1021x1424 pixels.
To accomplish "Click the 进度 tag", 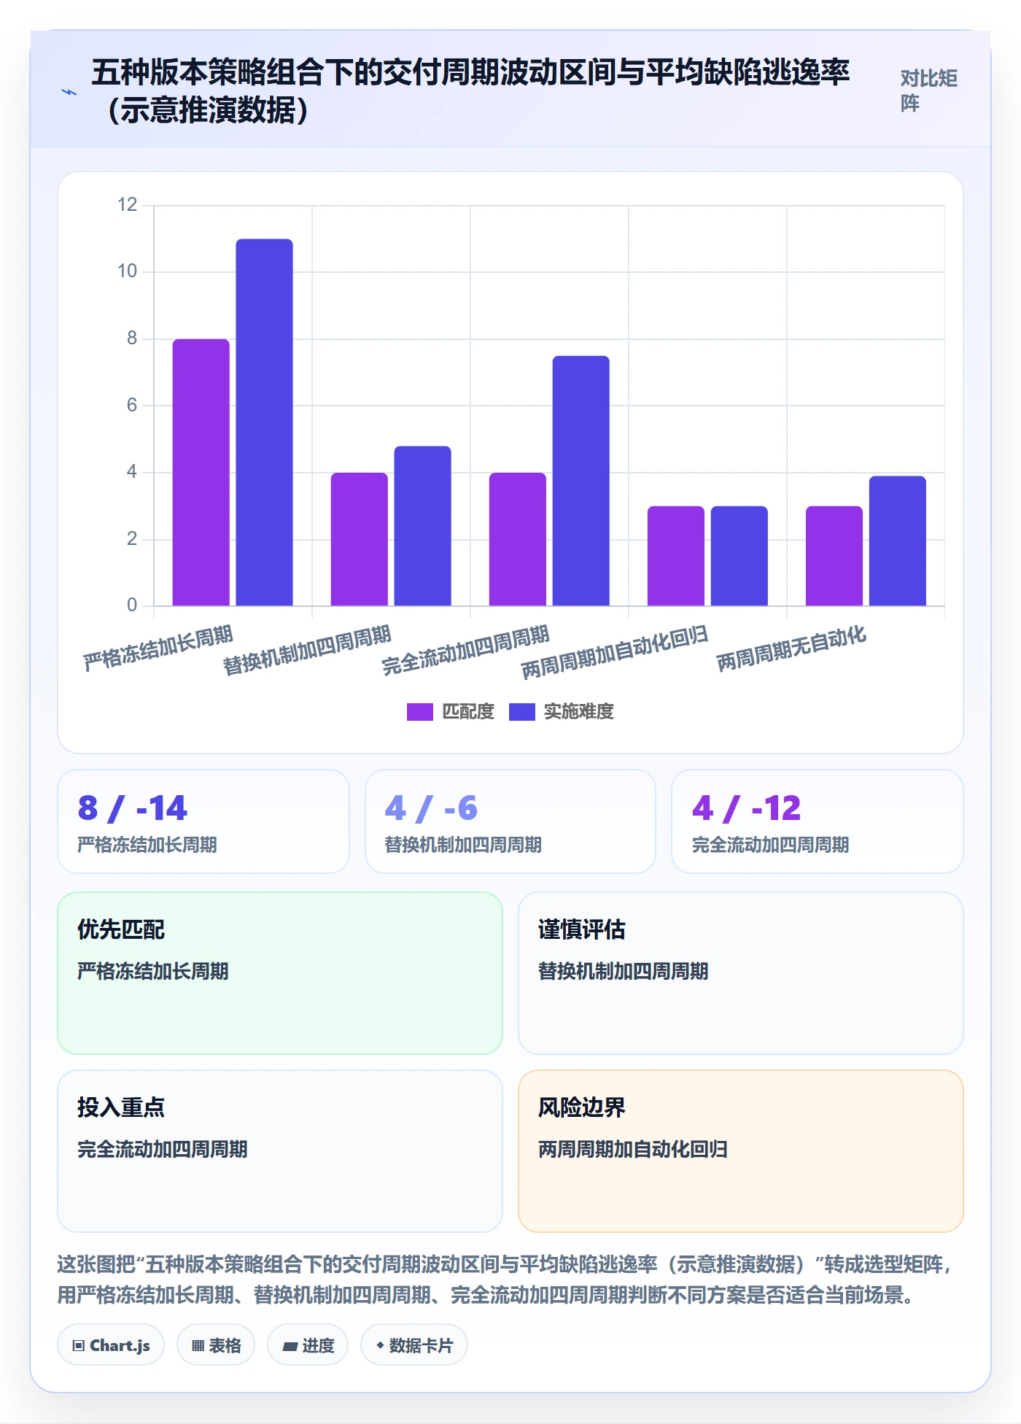I will point(308,1344).
